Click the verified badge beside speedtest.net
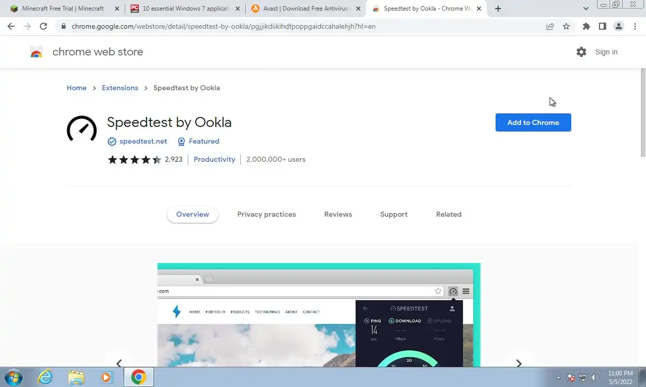 click(x=112, y=142)
